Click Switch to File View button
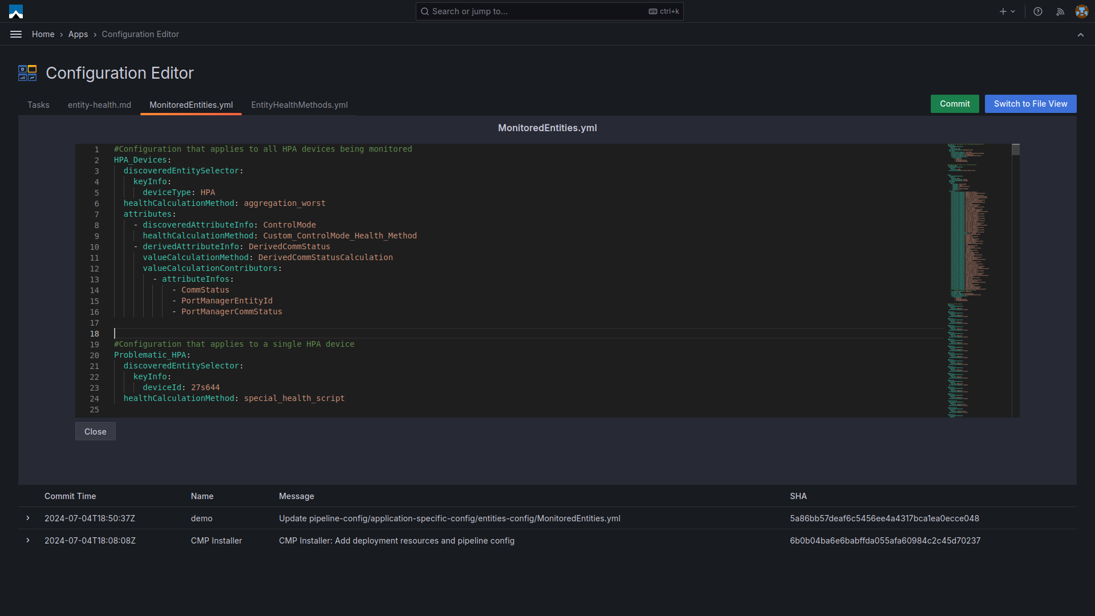Viewport: 1095px width, 616px height. click(x=1031, y=104)
